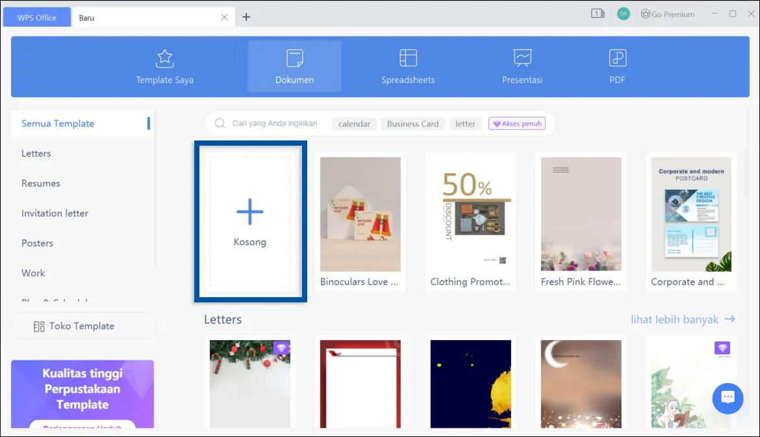Open the Presentasi templates category
This screenshot has width=760, height=437.
click(x=522, y=65)
